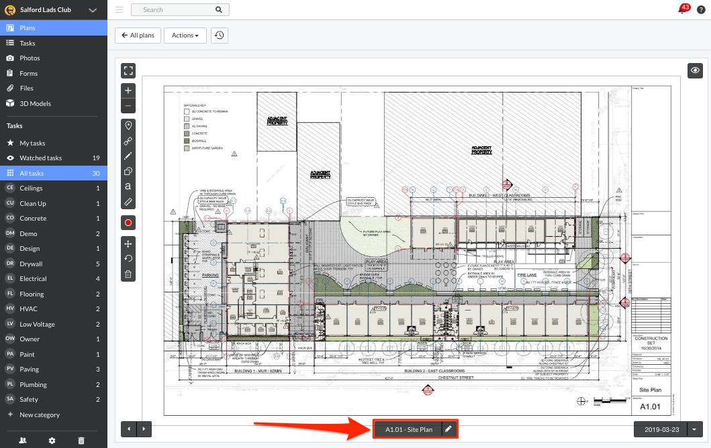711x448 pixels.
Task: Select the measurement ruler tool
Action: click(128, 202)
